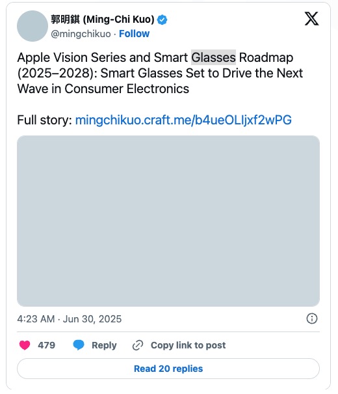
Task: Click the X logo in the corner
Action: tap(311, 19)
